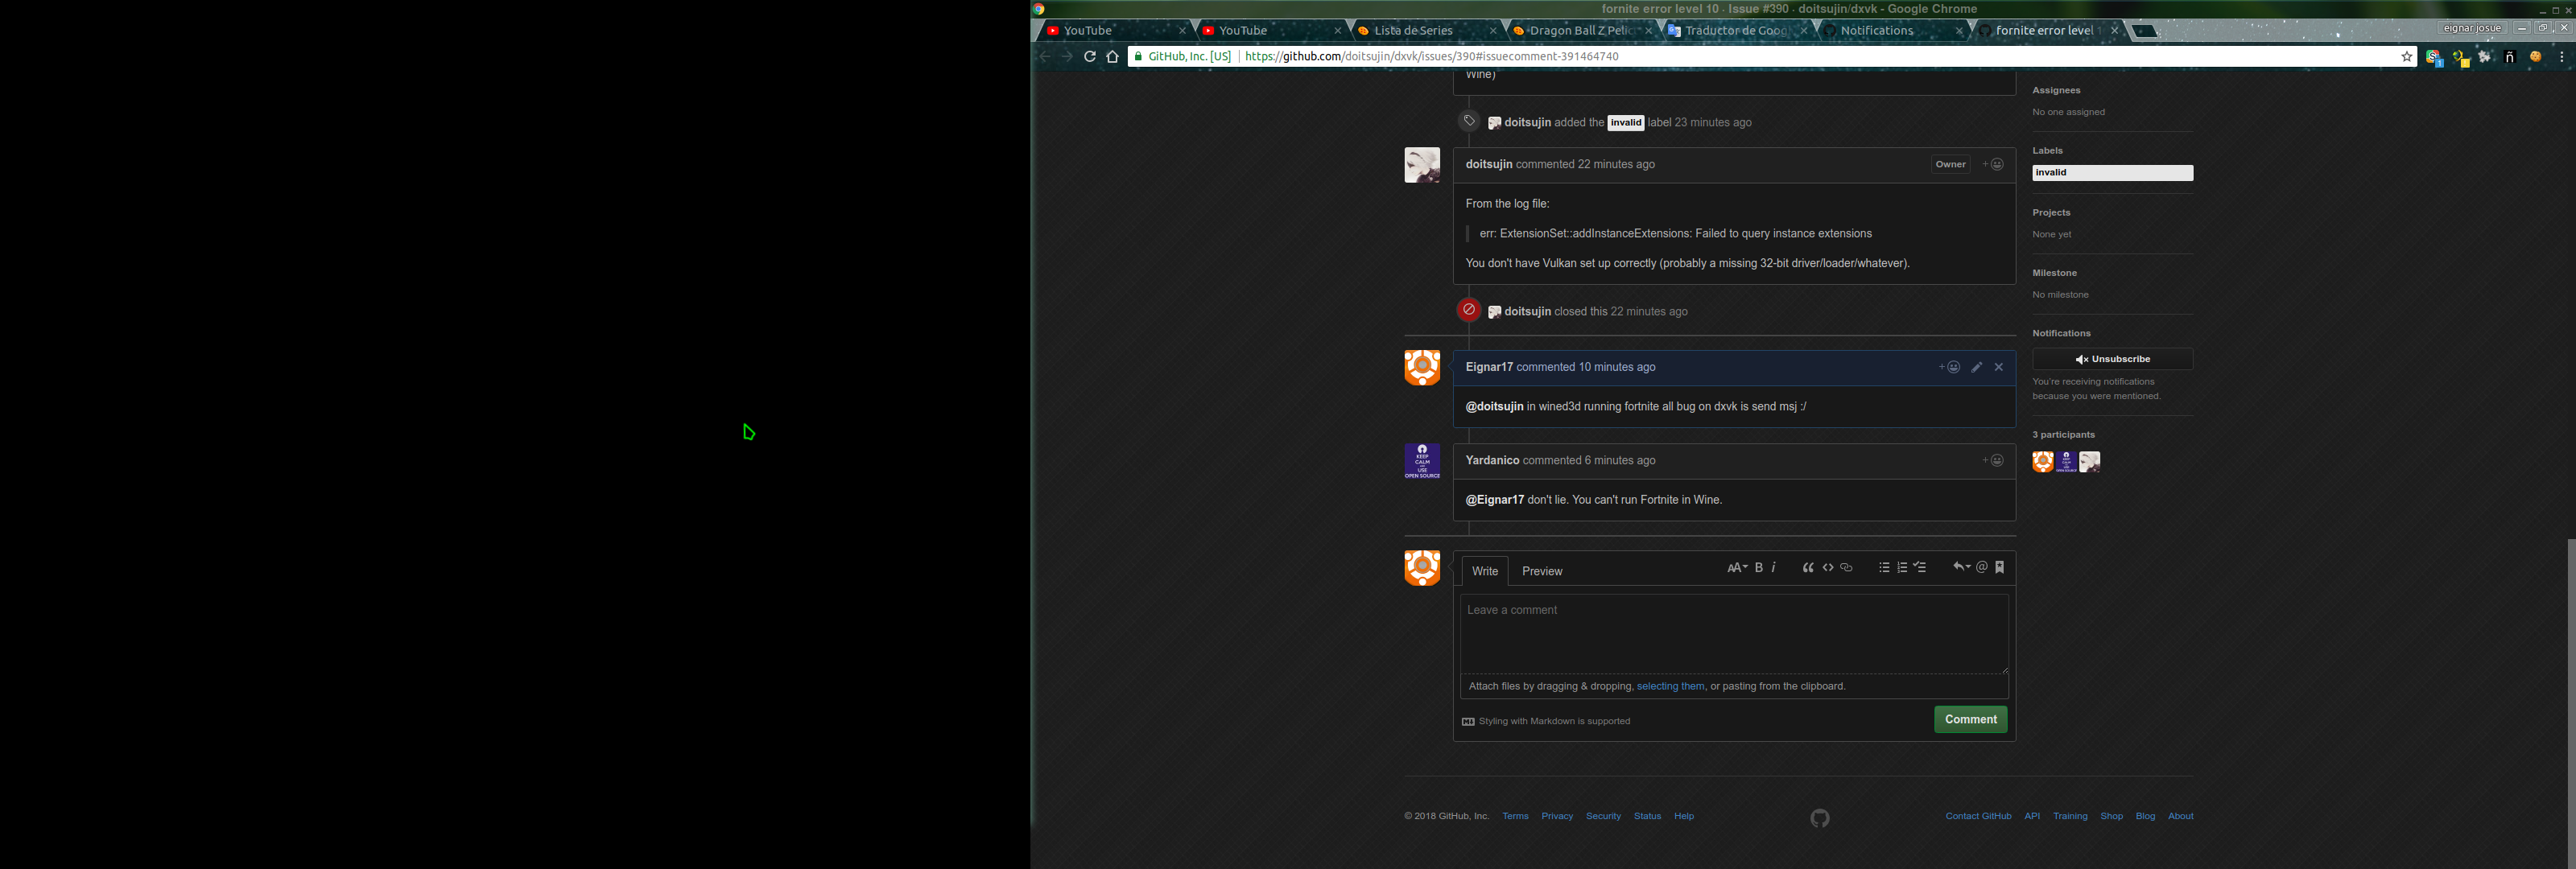
Task: Click the Skype extension icon
Action: click(x=2434, y=57)
